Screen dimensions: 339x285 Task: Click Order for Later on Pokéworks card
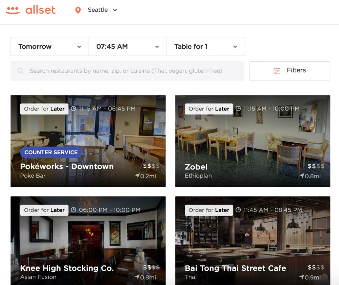(x=44, y=109)
